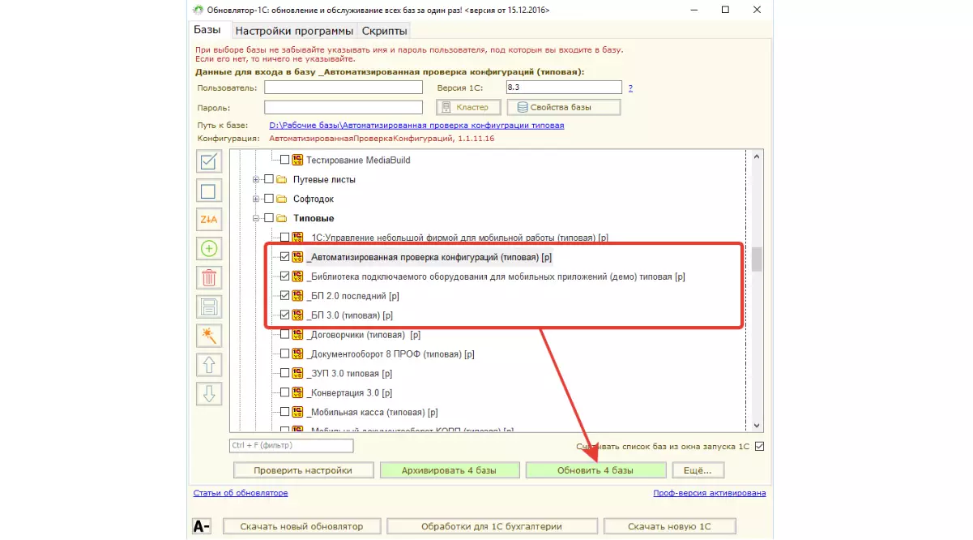Click the magic wand icon

(209, 336)
